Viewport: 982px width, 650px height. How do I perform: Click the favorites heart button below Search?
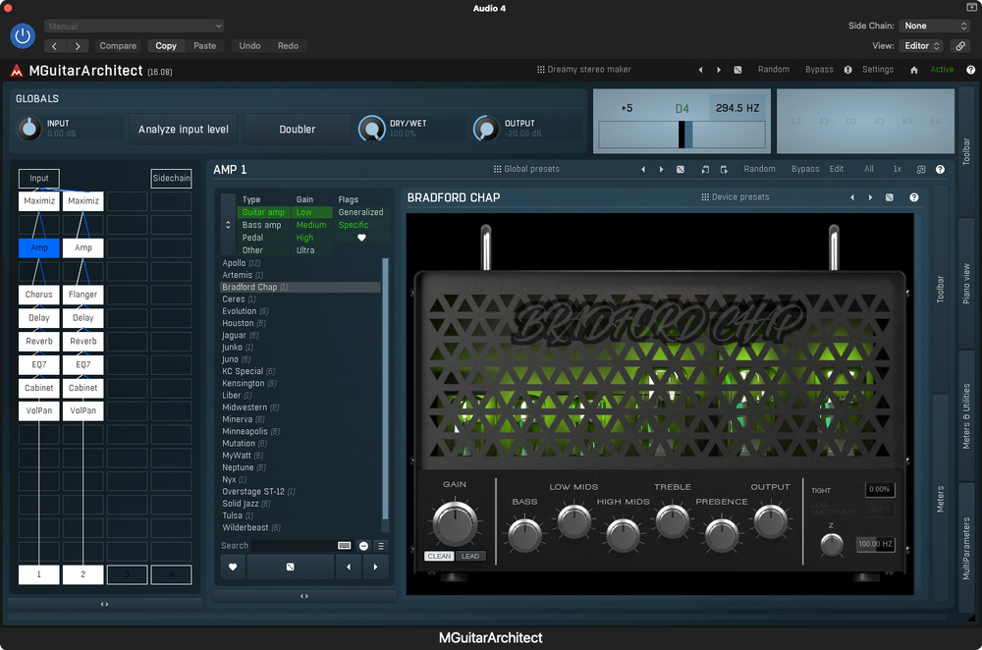click(x=233, y=567)
